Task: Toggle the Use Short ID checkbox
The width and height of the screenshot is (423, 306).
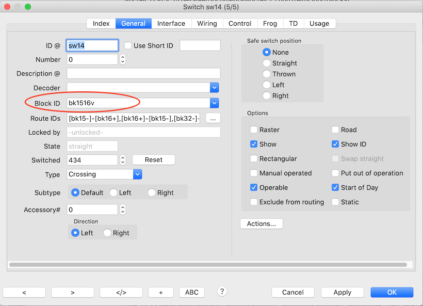Action: tap(128, 45)
